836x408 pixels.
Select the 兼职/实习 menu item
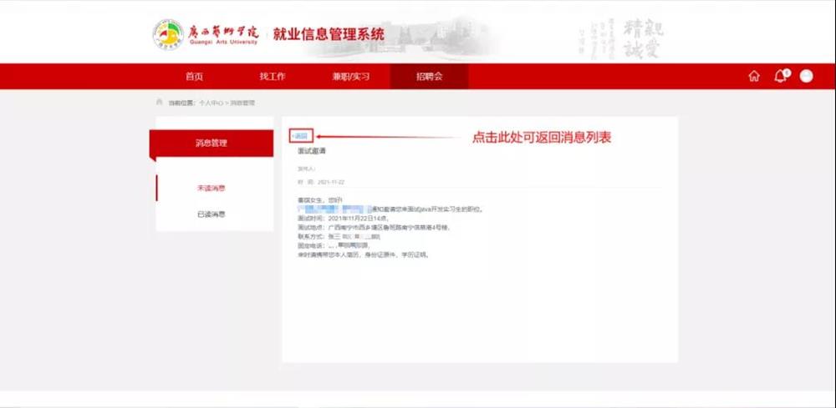coord(350,77)
